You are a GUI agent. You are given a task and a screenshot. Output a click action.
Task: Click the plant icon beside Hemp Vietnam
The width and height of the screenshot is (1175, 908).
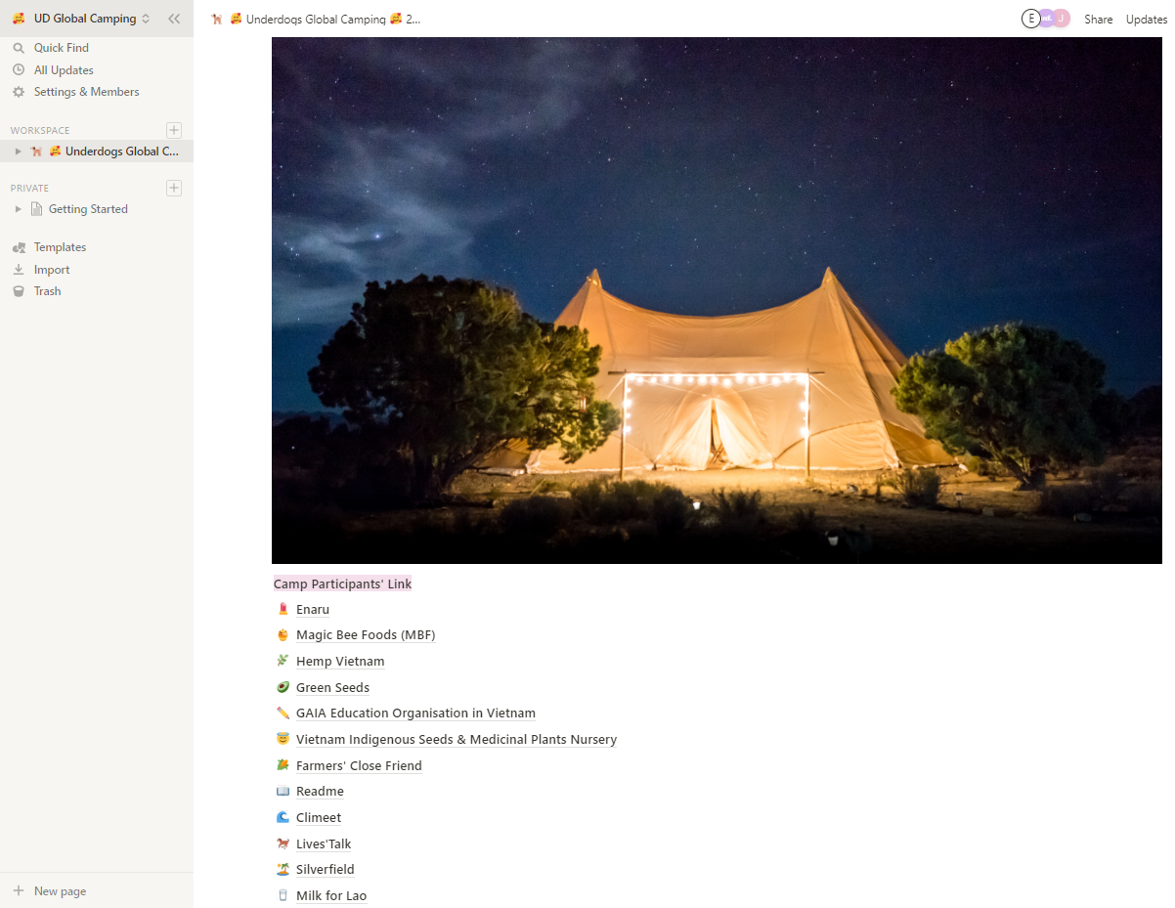tap(283, 662)
